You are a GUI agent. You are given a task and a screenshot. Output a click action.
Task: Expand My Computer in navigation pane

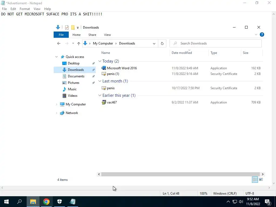(x=56, y=104)
